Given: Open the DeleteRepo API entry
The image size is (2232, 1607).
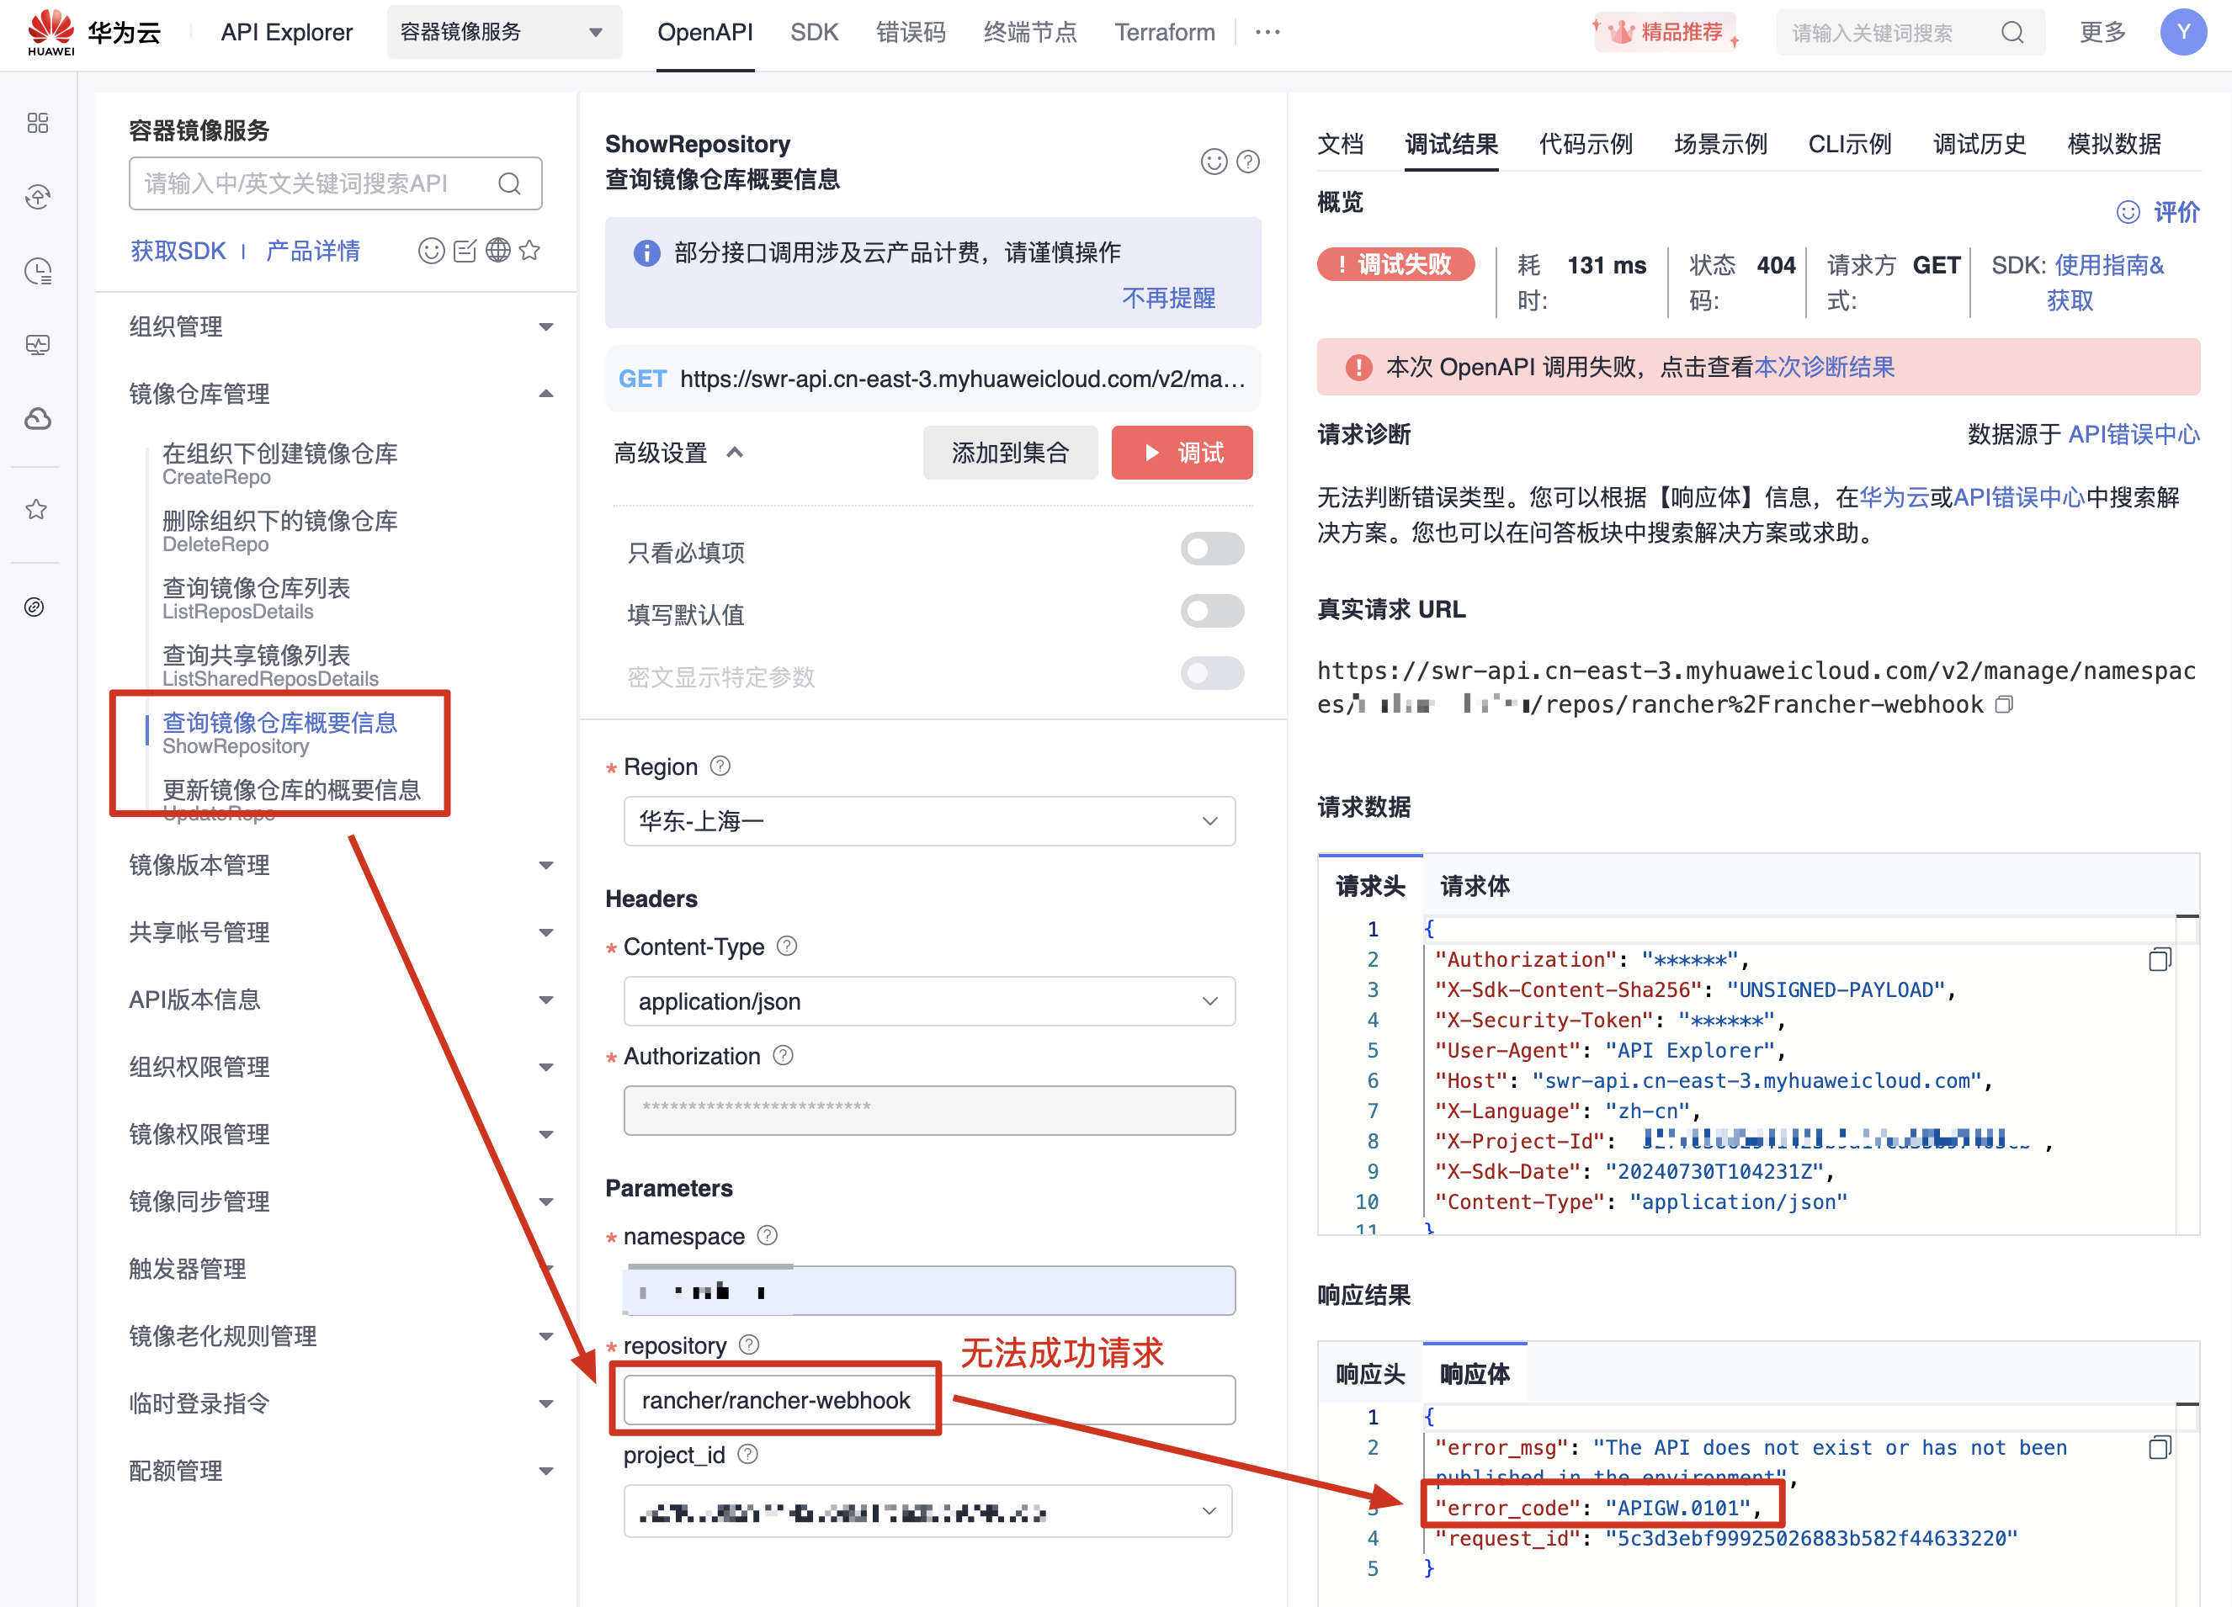Looking at the screenshot, I should tap(279, 532).
